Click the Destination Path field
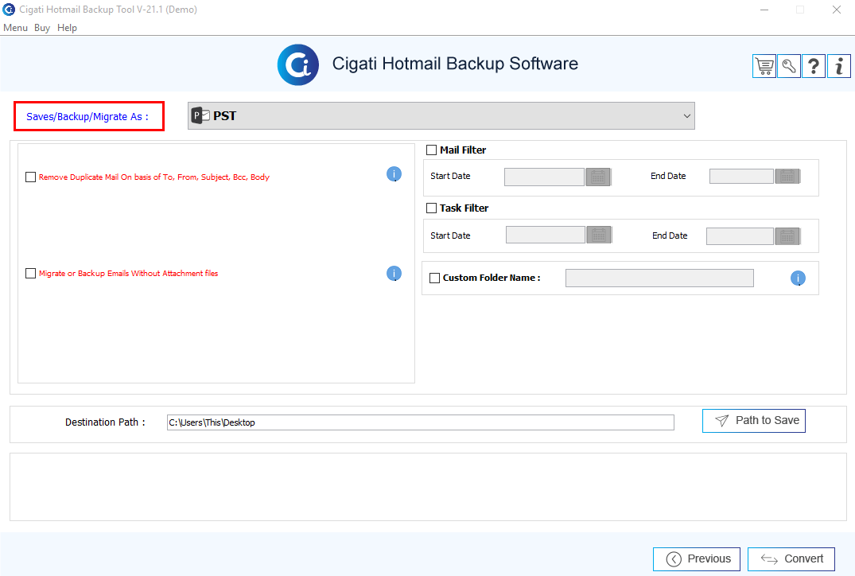855x576 pixels. click(x=421, y=422)
